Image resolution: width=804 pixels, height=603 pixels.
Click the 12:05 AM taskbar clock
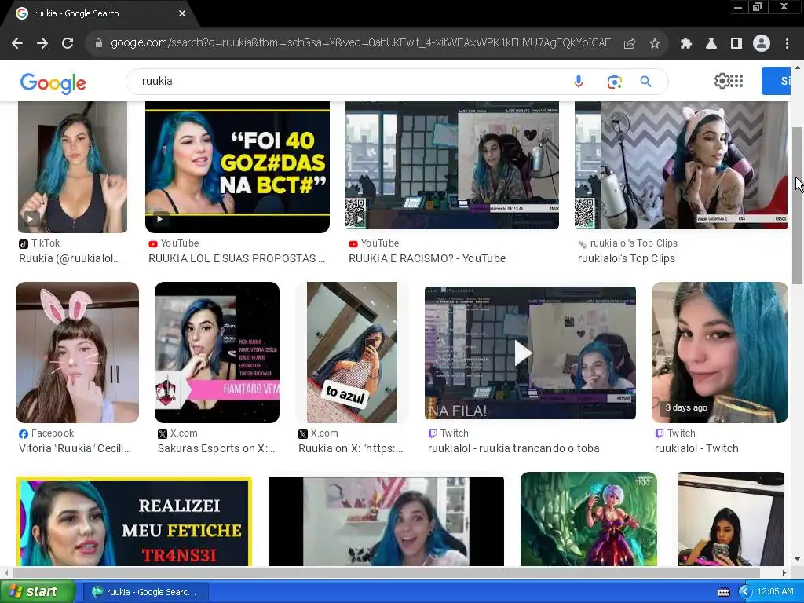[x=775, y=592]
